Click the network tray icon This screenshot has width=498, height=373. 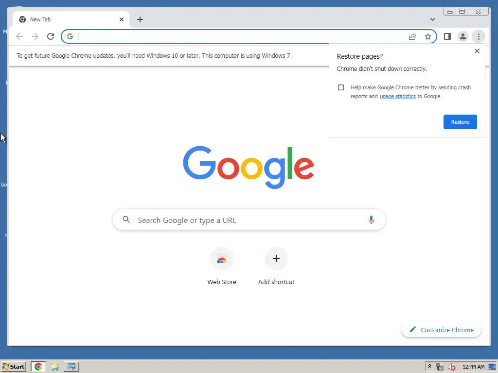(x=440, y=367)
